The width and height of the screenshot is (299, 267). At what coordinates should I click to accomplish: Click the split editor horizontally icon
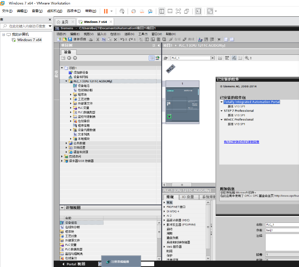(226, 39)
